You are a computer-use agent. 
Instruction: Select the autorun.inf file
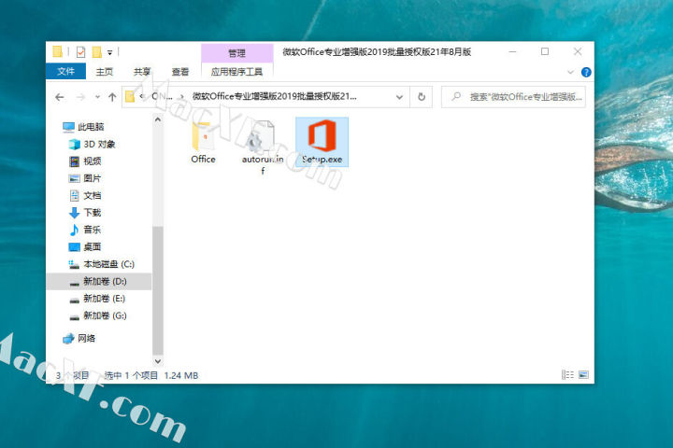click(x=263, y=147)
